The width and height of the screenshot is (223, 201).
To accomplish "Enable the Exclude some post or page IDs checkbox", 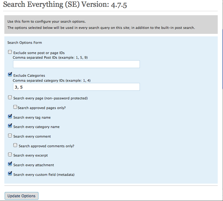I will click(x=10, y=52).
